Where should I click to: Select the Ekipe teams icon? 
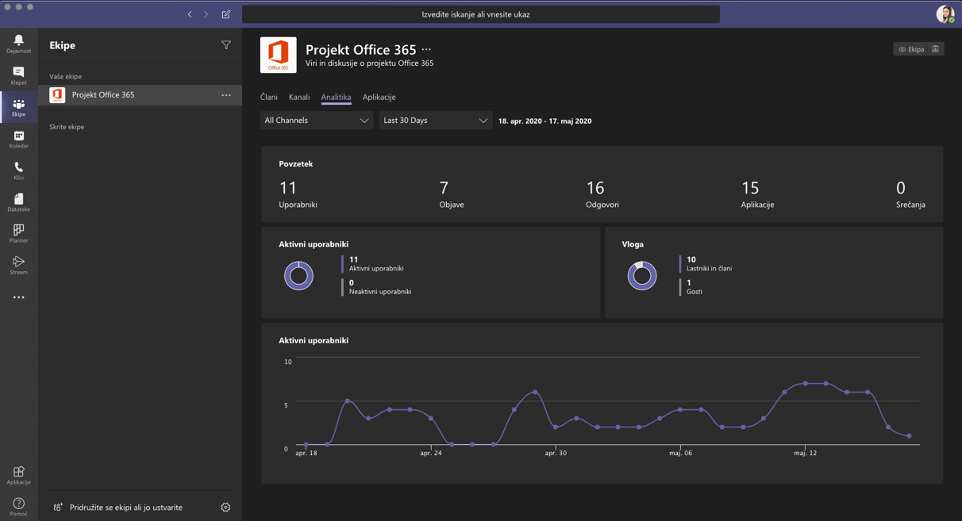click(x=18, y=108)
